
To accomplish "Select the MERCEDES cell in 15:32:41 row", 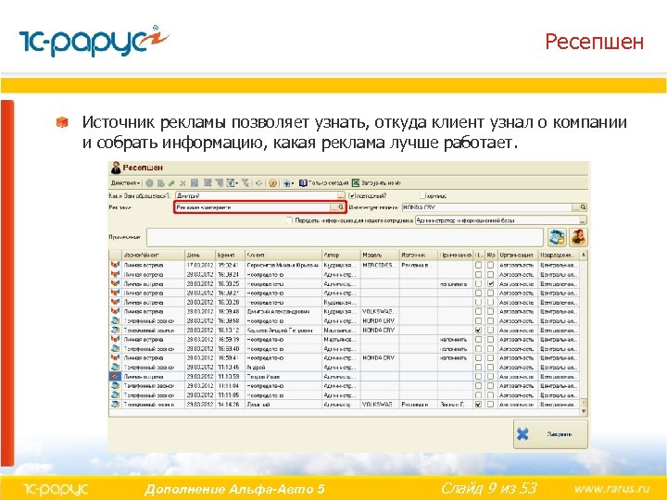I will 380,265.
